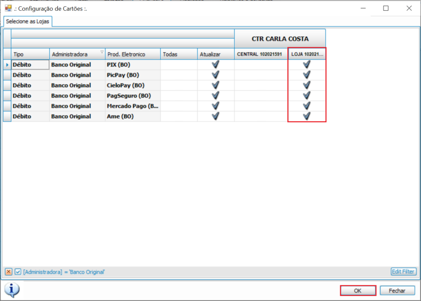
Task: Click the CENTRAL 102021591 column header
Action: click(x=261, y=54)
